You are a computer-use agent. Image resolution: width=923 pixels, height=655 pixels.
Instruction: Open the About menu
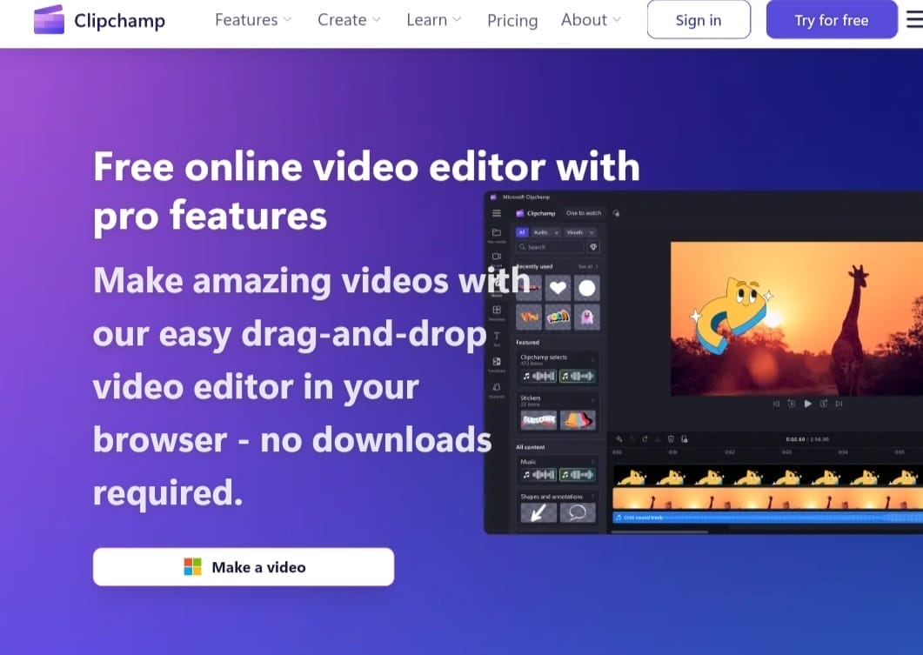591,19
